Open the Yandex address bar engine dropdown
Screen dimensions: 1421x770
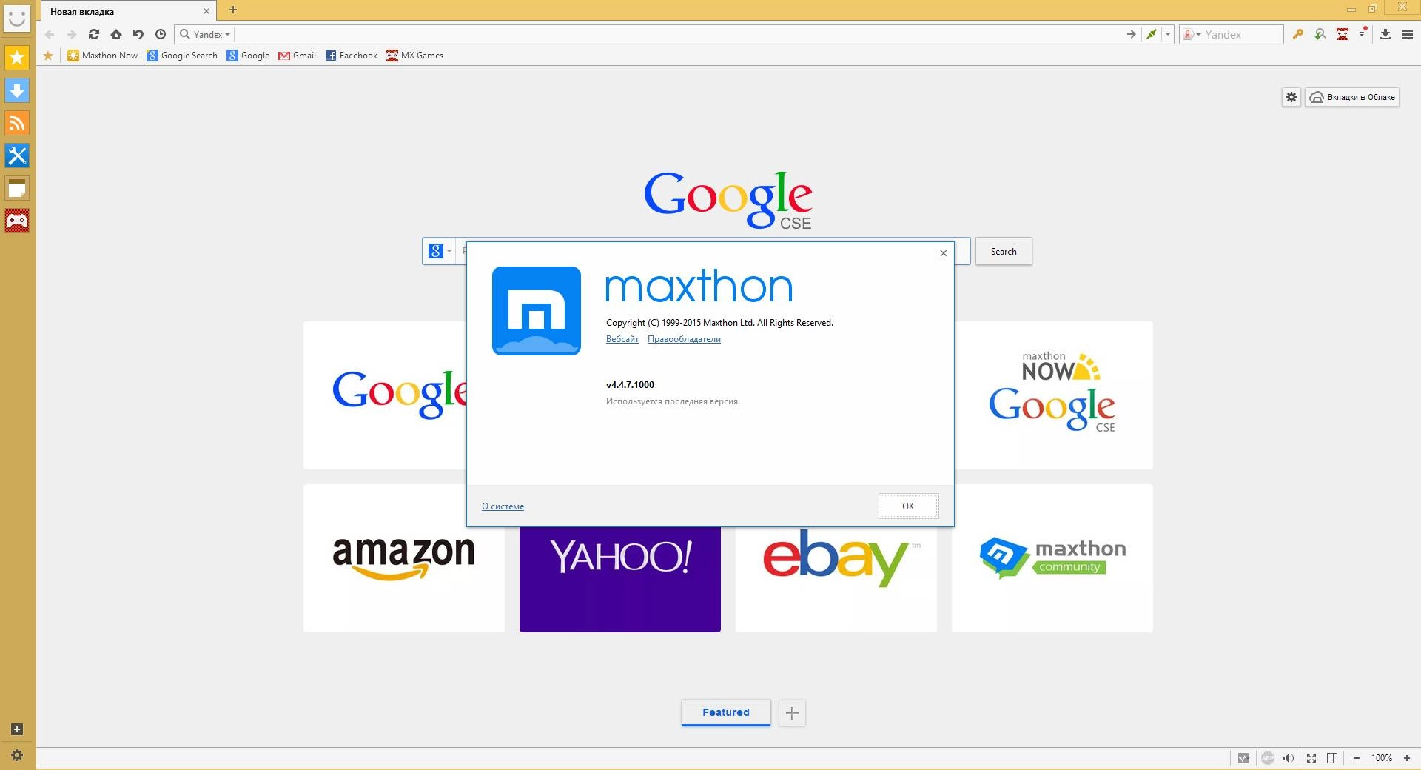(206, 34)
